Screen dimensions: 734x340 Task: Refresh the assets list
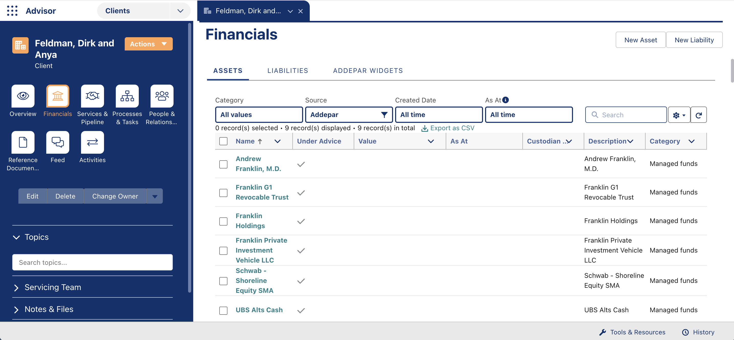[698, 115]
